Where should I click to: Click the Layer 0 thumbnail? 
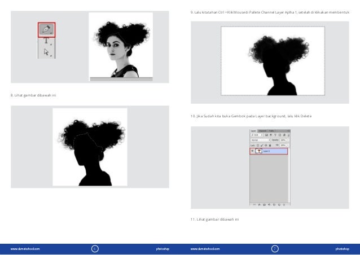(x=259, y=151)
